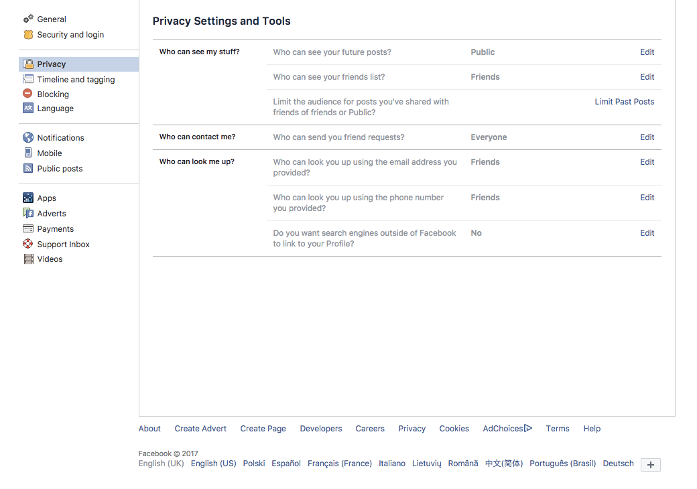697x489 pixels.
Task: Click the General gears icon
Action: click(x=28, y=19)
